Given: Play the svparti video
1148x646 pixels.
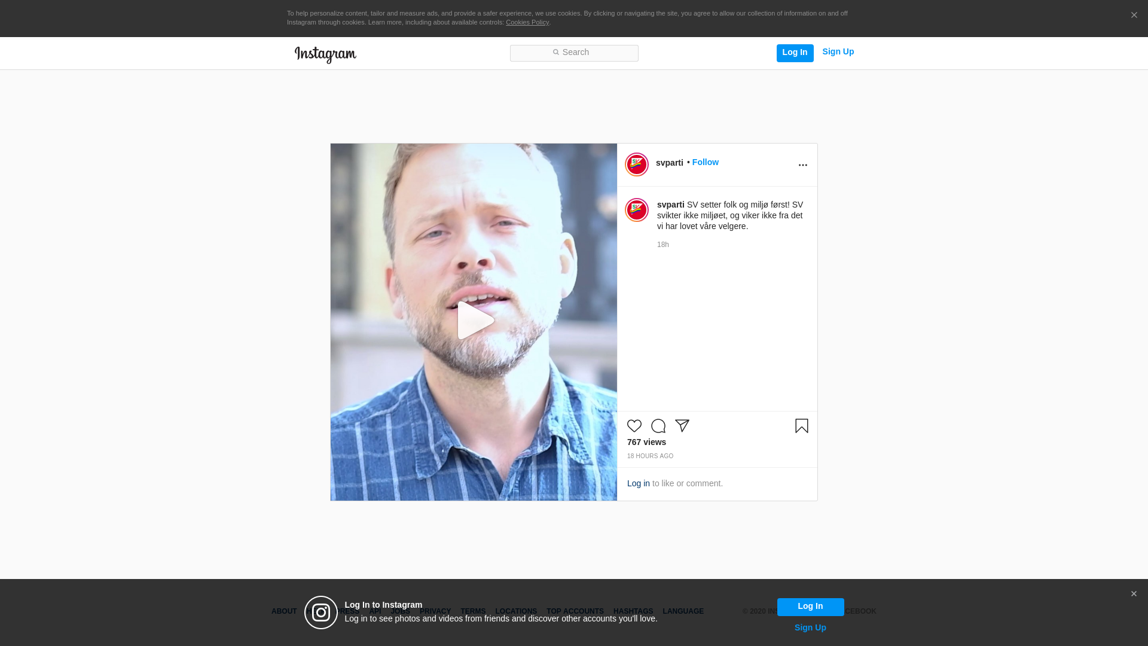Looking at the screenshot, I should [475, 321].
